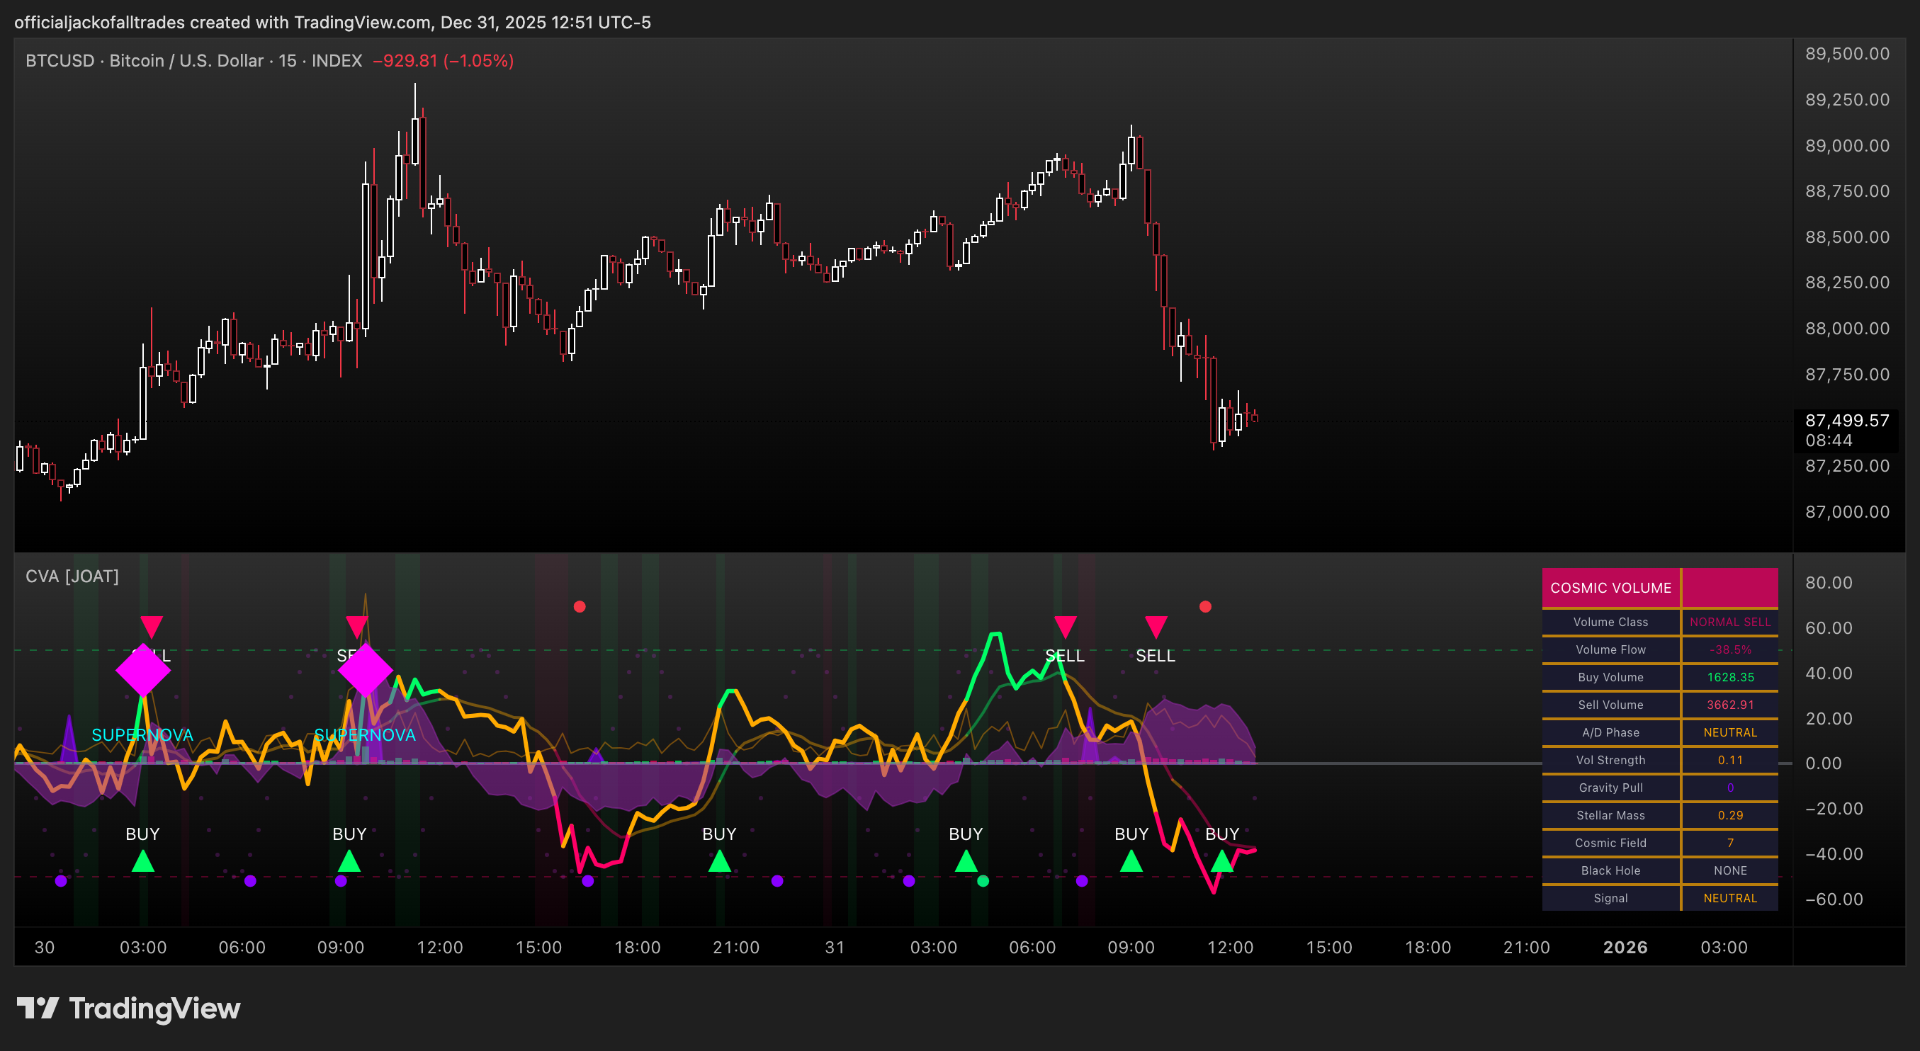
Task: Click the TradingView logo at the bottom
Action: (x=128, y=1009)
